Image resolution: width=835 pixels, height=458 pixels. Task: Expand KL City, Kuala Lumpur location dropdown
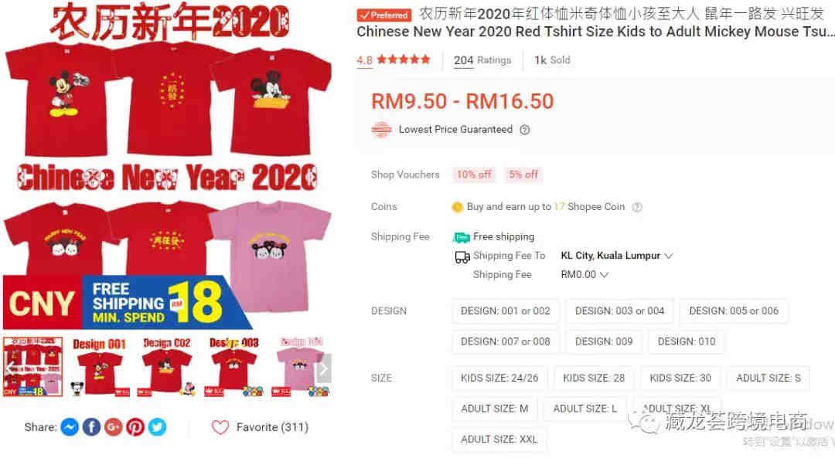[617, 256]
